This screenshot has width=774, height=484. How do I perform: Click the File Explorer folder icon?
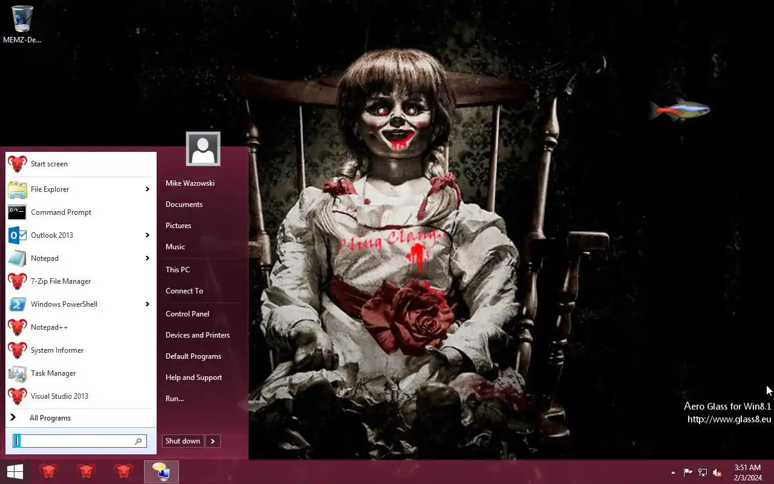pyautogui.click(x=18, y=189)
